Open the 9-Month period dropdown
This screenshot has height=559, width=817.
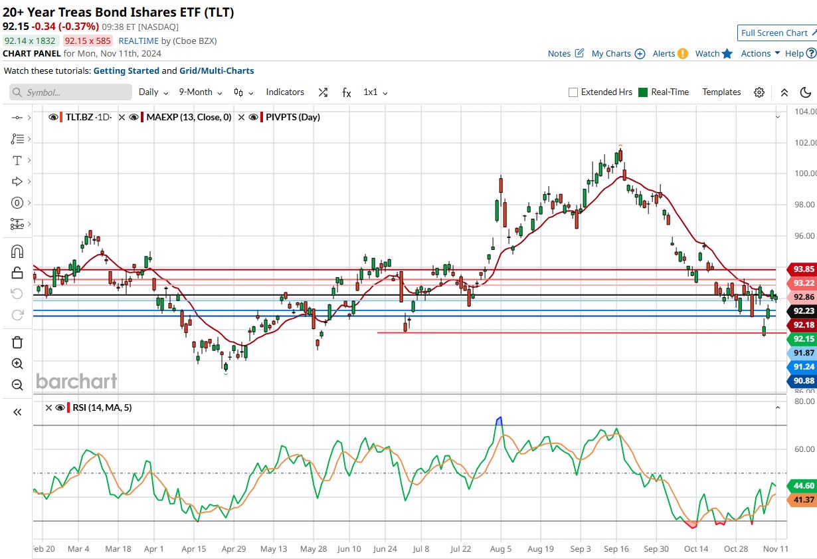200,92
